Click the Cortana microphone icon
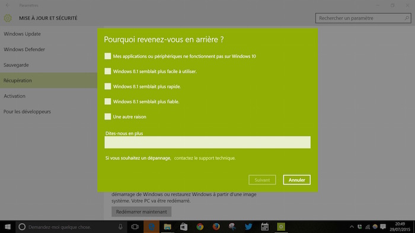 (120, 226)
